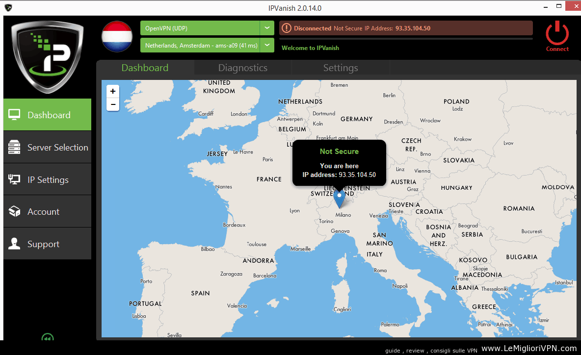Viewport: 581px width, 355px height.
Task: Click the Support person icon
Action: [x=14, y=244]
